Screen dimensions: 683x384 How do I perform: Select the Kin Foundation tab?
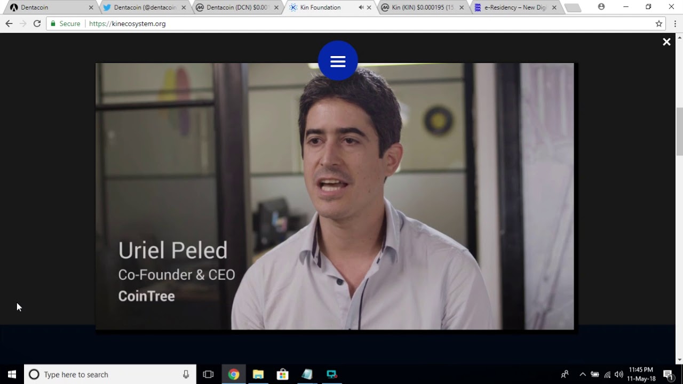330,7
